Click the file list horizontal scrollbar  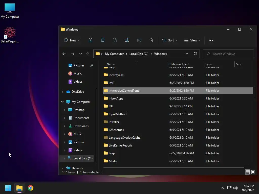[x=174, y=167]
